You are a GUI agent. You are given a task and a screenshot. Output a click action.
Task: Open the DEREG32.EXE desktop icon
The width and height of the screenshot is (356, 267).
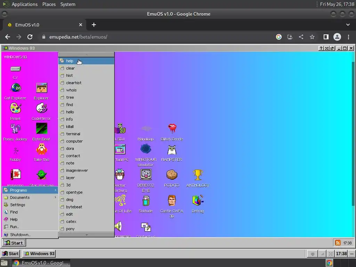[146, 175]
